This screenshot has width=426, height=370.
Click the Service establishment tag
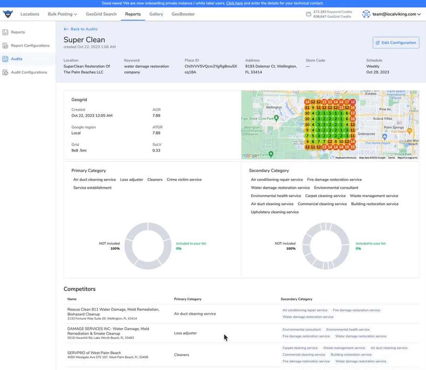92,188
